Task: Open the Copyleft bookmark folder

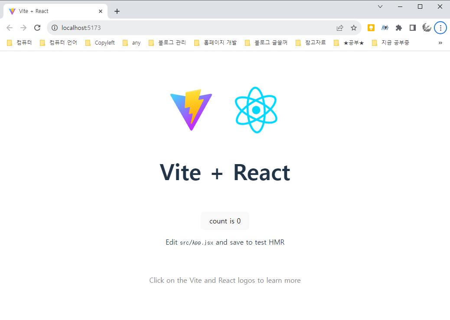Action: [100, 43]
